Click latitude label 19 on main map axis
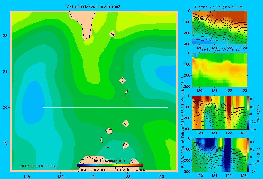Viewport: 263px width, 179px height. [x=5, y=143]
